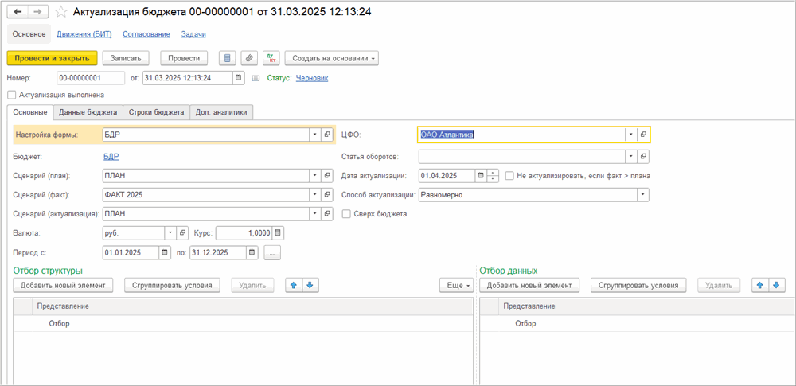Expand the Способ актуализации dropdown
Screen dimensions: 796x386
pyautogui.click(x=643, y=195)
